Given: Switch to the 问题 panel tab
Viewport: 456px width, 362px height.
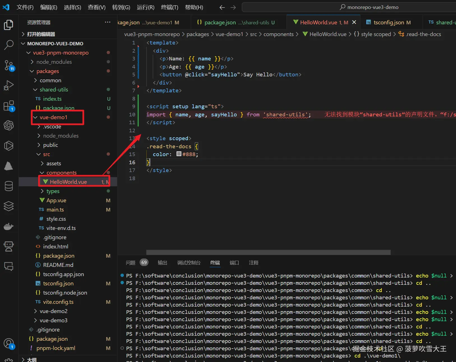Looking at the screenshot, I should point(131,263).
